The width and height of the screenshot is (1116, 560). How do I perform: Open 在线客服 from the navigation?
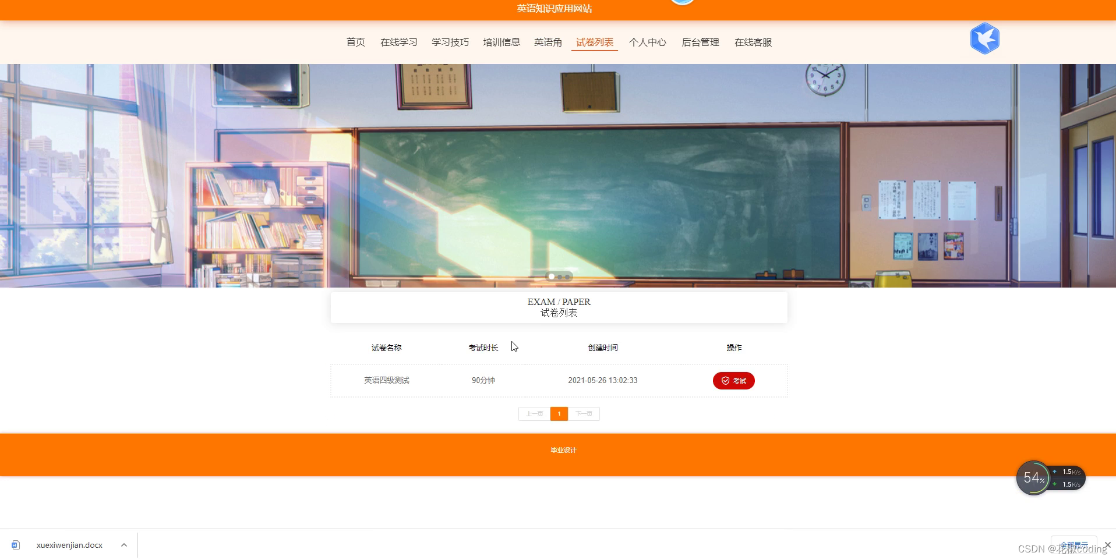pyautogui.click(x=753, y=42)
